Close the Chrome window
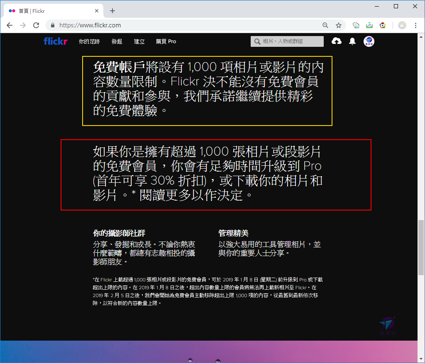This screenshot has height=363, width=425. pyautogui.click(x=415, y=6)
